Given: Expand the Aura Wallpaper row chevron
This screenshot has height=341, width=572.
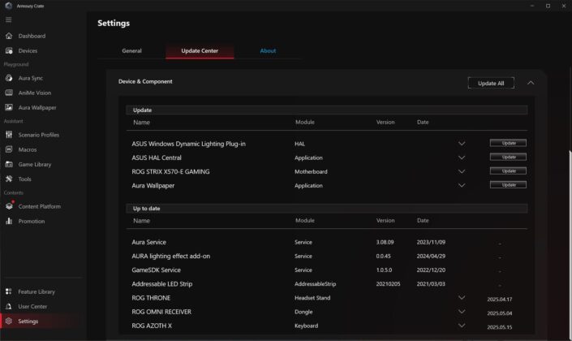Looking at the screenshot, I should point(462,185).
